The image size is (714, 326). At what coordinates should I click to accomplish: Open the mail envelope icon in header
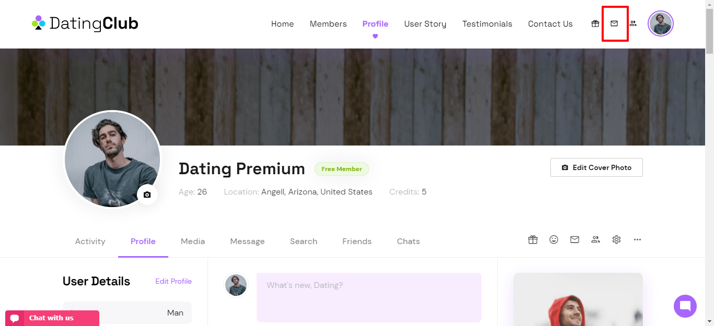coord(614,23)
